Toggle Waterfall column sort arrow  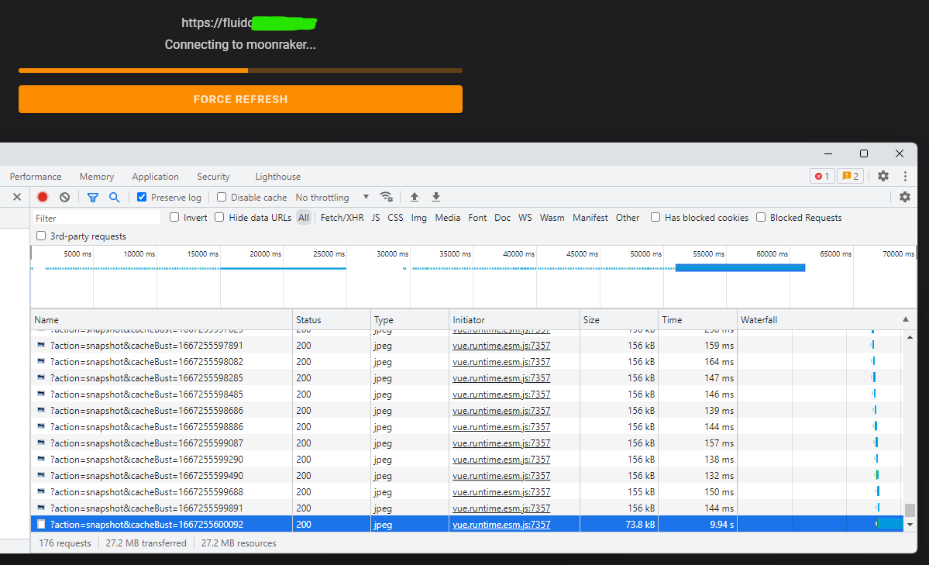point(905,319)
